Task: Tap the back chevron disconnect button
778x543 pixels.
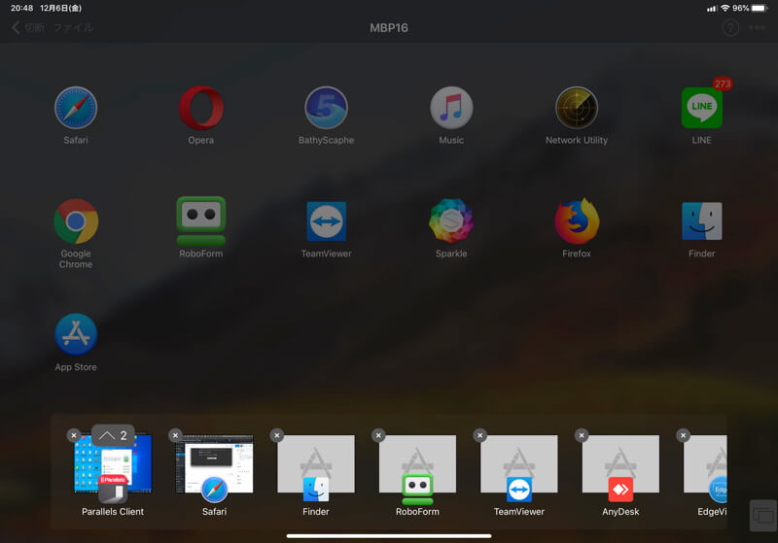Action: tap(28, 28)
